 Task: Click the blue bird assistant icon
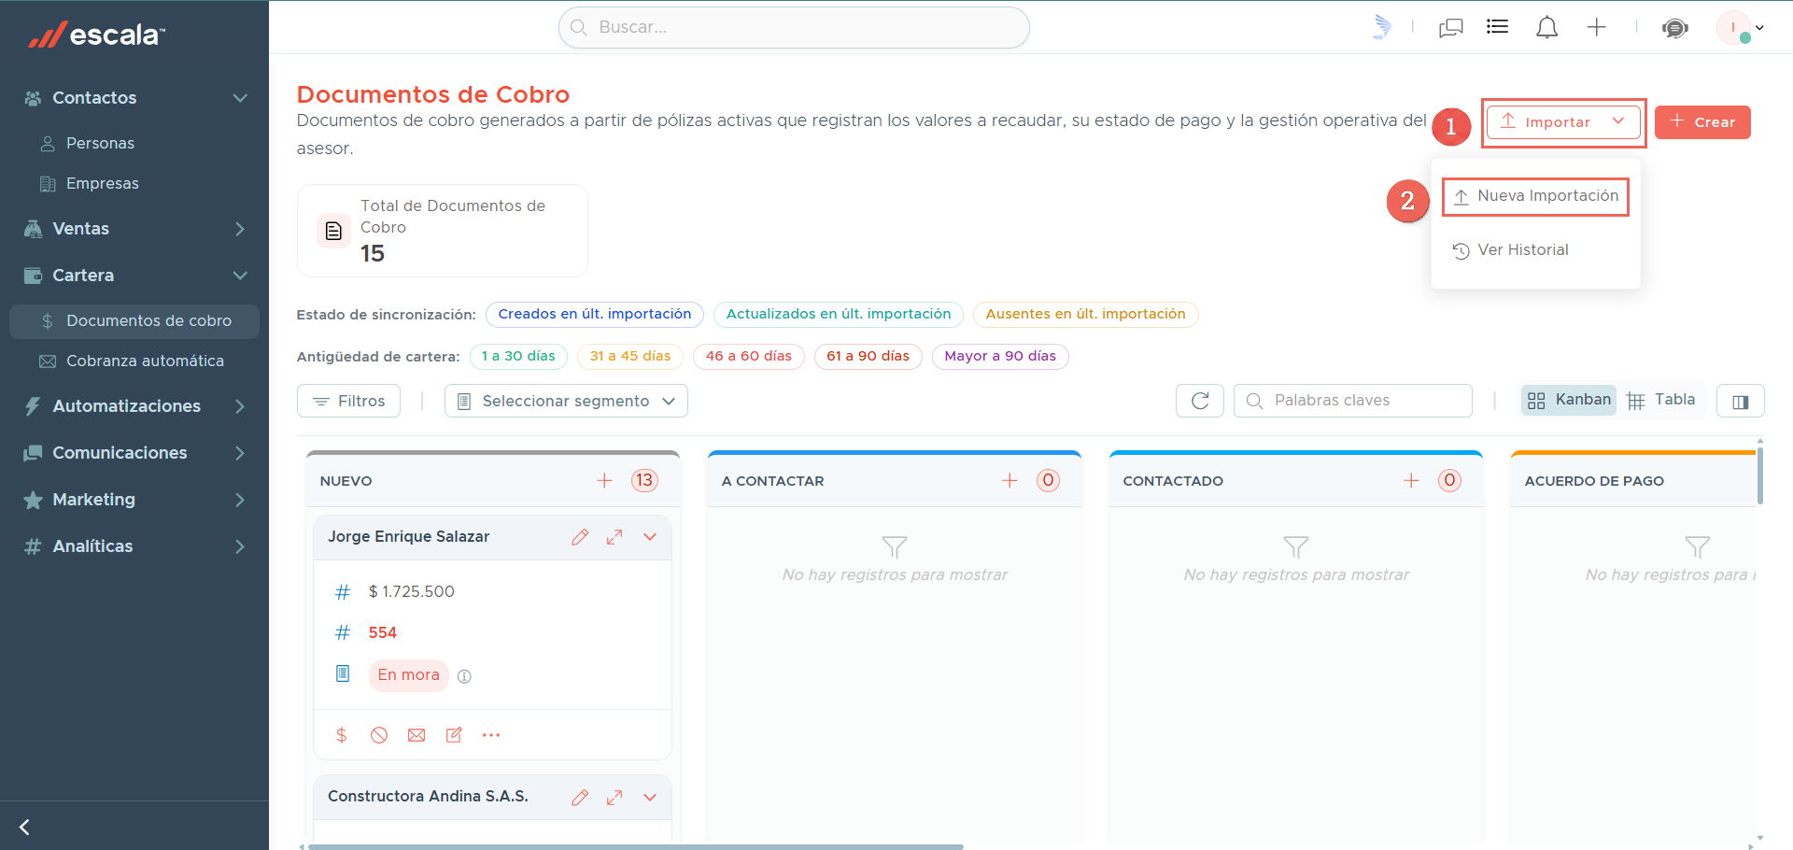click(x=1382, y=26)
